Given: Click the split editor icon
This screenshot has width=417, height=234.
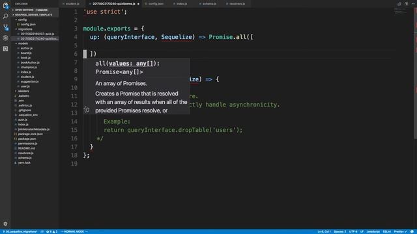Looking at the screenshot, I should tap(406, 4).
